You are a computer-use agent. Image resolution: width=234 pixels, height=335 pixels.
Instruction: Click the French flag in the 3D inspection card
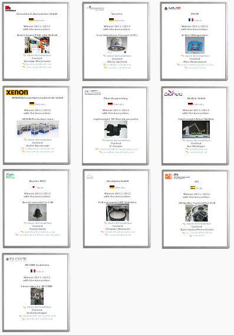[191, 20]
